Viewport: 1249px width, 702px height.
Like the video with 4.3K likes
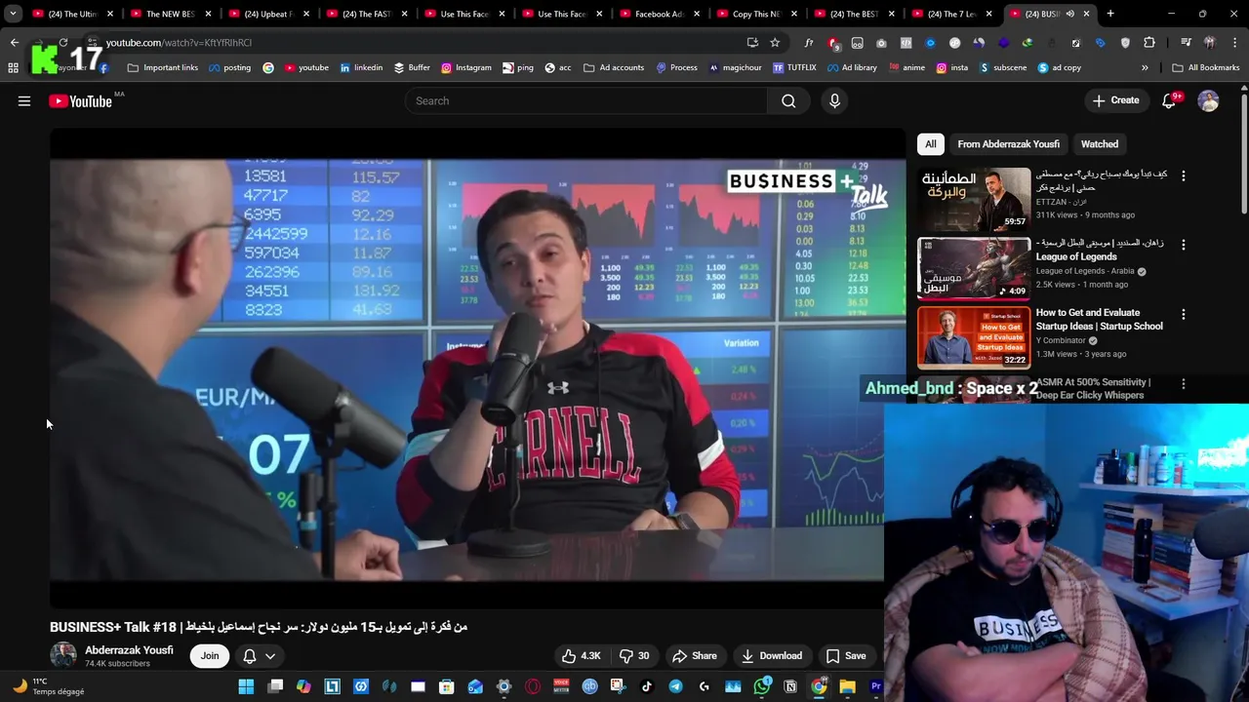[x=581, y=656]
